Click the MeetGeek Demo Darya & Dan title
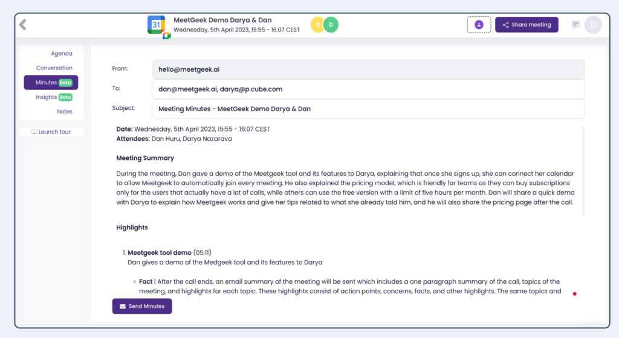 coord(222,20)
